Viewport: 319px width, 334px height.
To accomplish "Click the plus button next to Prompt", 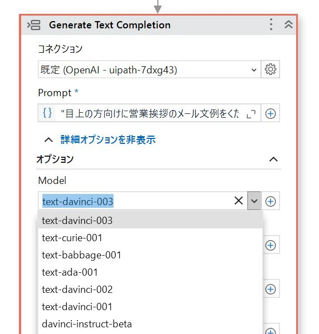I will [271, 113].
